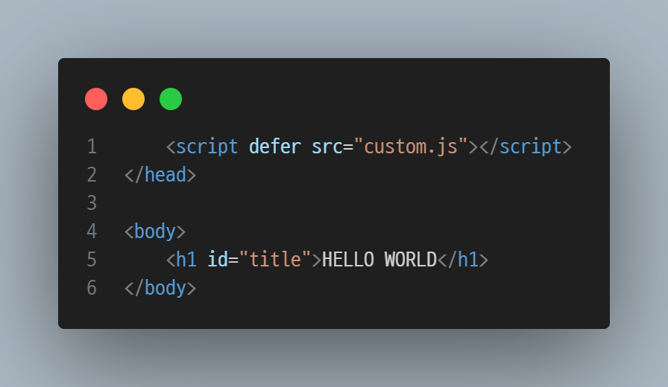Click the opening body tag
The height and width of the screenshot is (387, 668).
(155, 232)
